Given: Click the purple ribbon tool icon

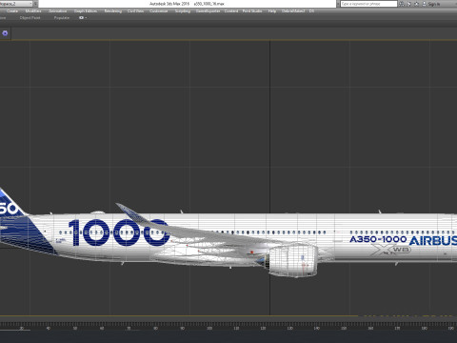Looking at the screenshot, I should click(x=5, y=33).
